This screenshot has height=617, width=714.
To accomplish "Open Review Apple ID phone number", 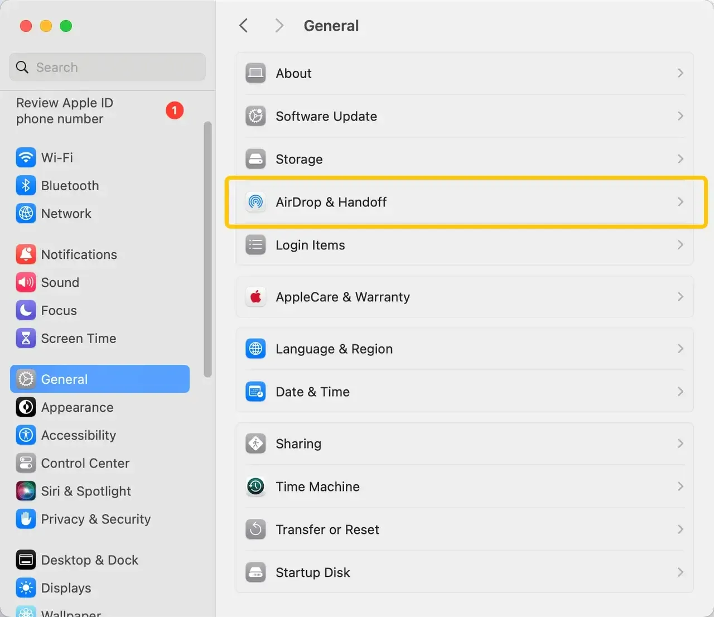I will [x=65, y=110].
